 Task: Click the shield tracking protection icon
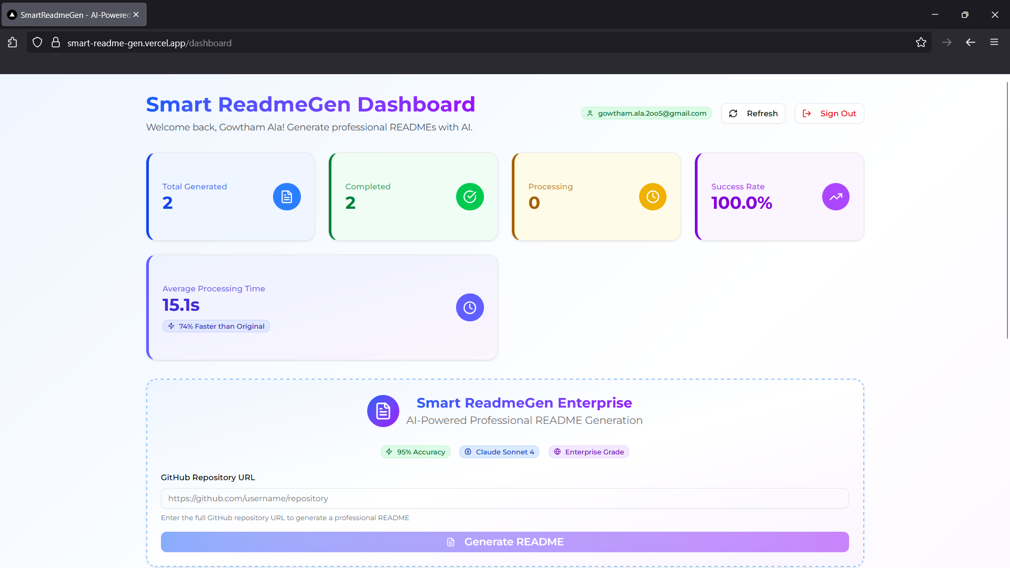pos(37,43)
